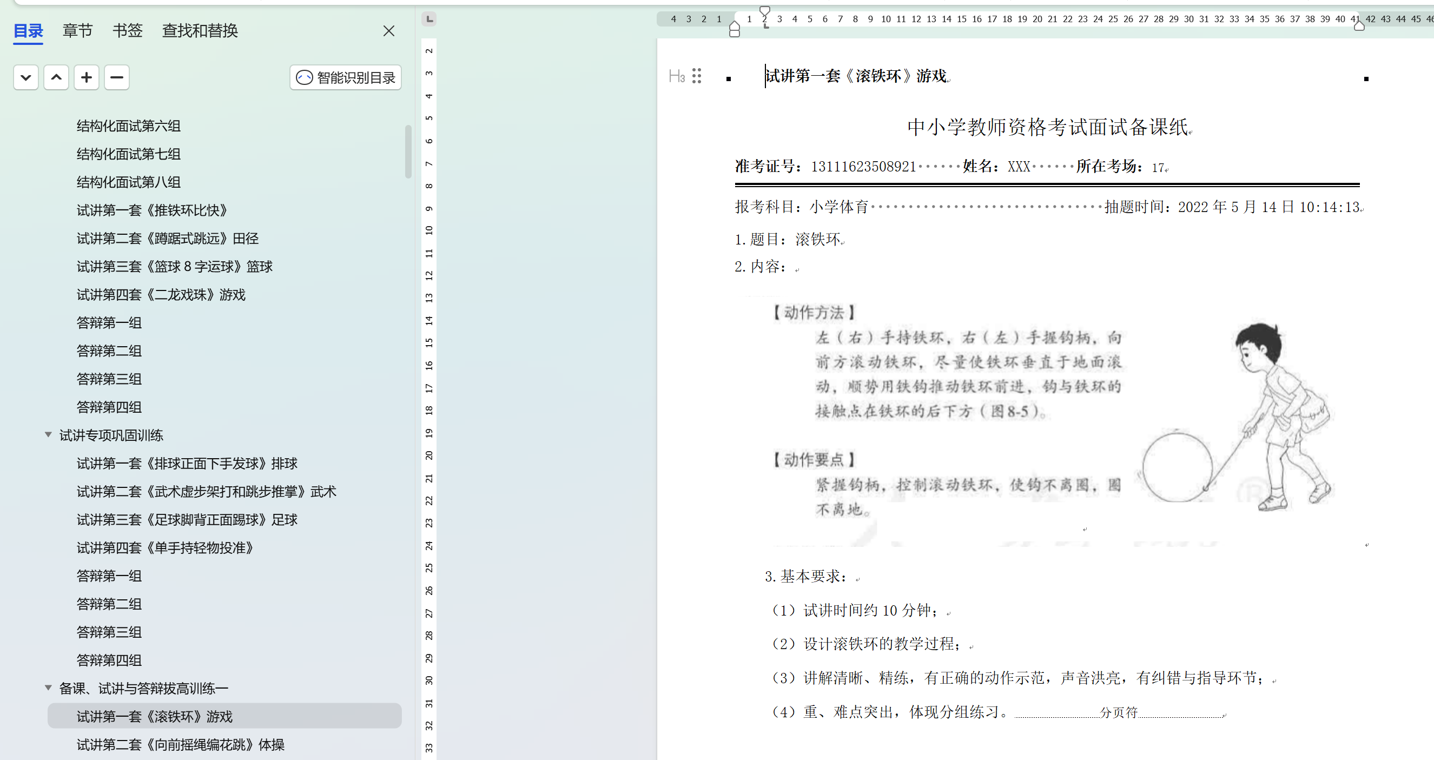Image resolution: width=1434 pixels, height=760 pixels.
Task: Open the 查找和替换 tab
Action: (200, 31)
